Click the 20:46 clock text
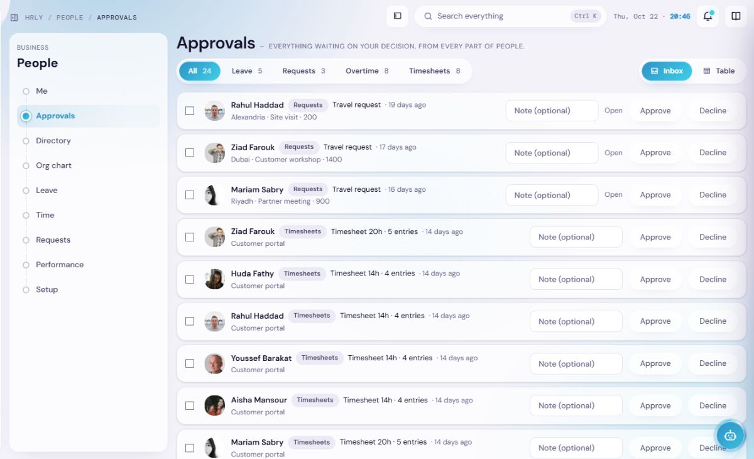This screenshot has width=754, height=459. (x=680, y=17)
